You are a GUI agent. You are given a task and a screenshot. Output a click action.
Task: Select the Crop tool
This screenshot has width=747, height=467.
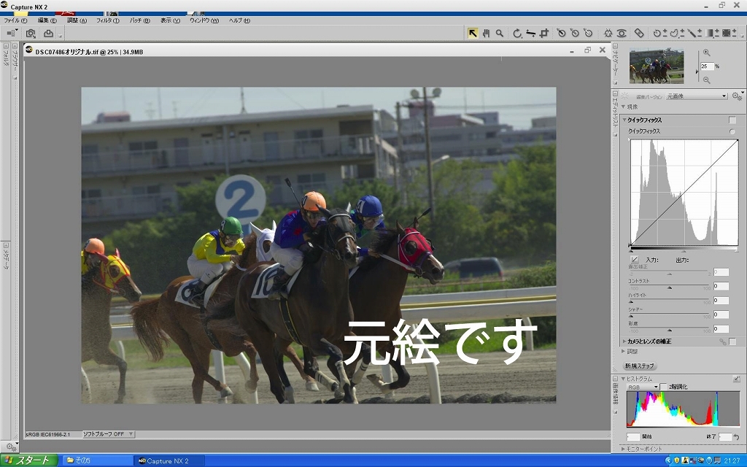click(x=544, y=33)
